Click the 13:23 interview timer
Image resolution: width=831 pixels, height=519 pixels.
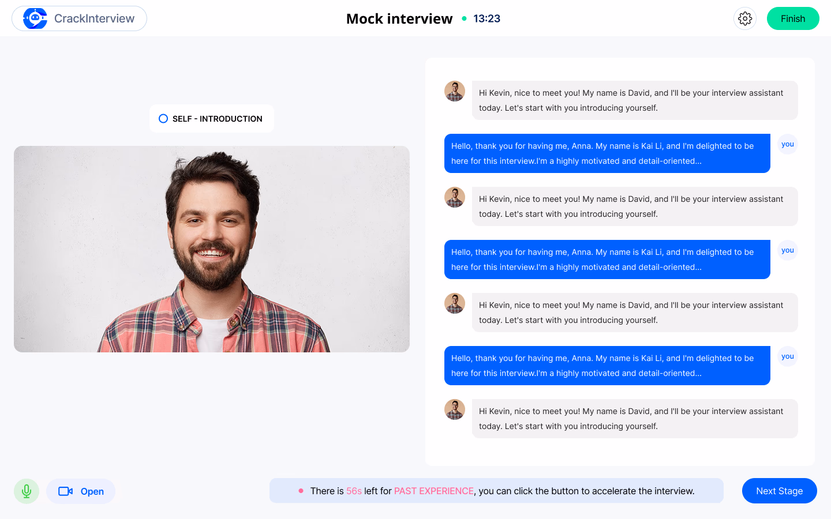pos(486,18)
